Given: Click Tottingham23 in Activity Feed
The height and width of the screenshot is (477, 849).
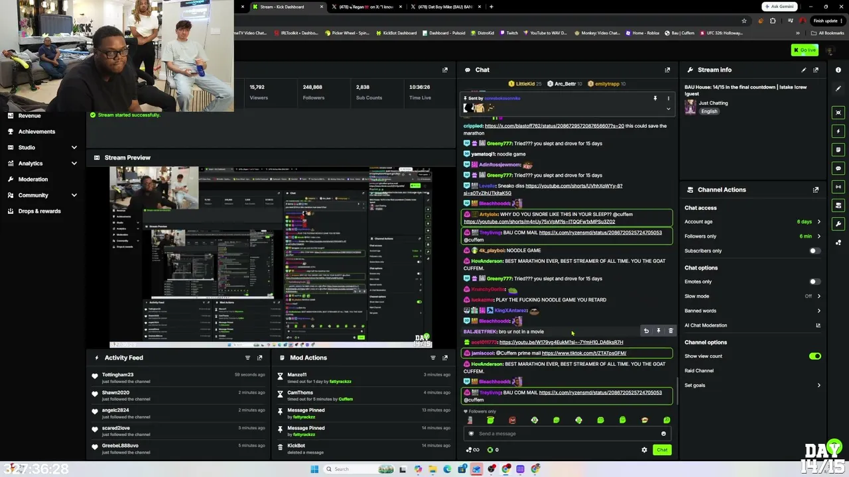Looking at the screenshot, I should coord(117,375).
